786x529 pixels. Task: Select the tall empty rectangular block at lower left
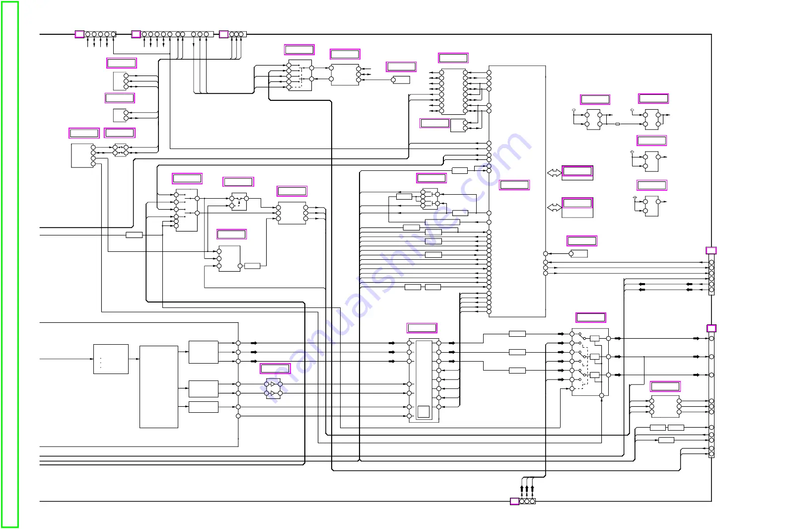coord(159,387)
